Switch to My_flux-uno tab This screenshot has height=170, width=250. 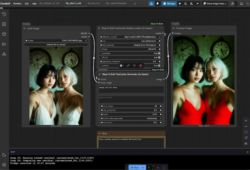[94, 3]
